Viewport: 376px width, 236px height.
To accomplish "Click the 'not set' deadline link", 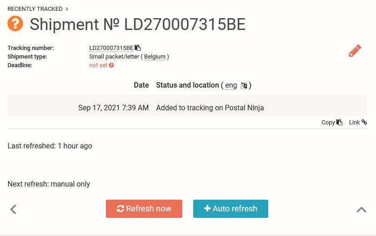I will tap(98, 65).
